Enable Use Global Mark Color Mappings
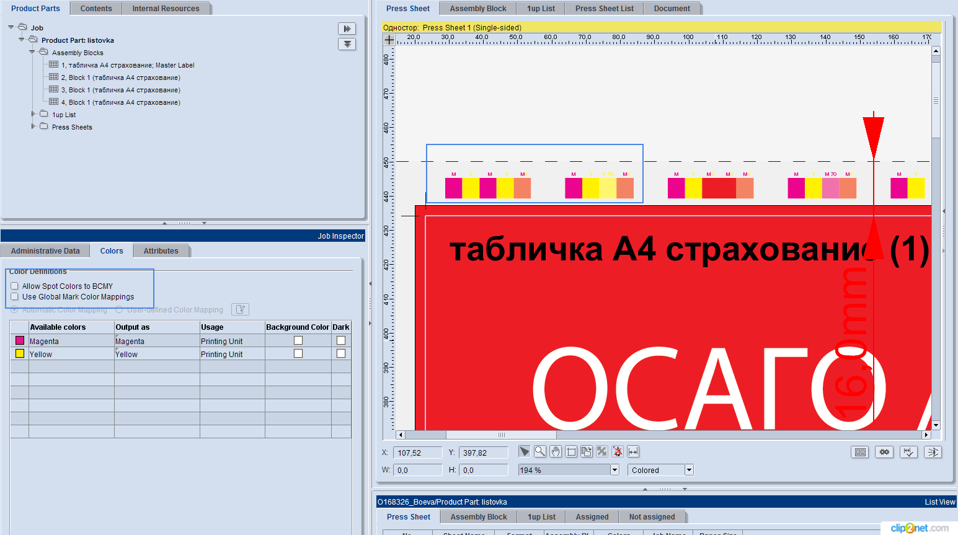This screenshot has height=535, width=958. (14, 296)
